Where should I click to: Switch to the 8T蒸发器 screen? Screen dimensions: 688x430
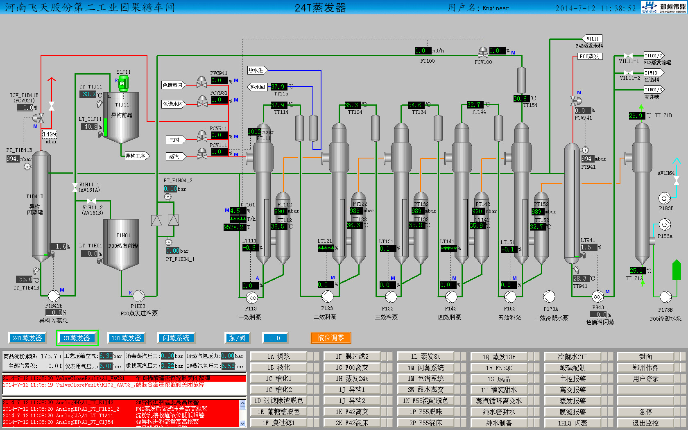(x=77, y=338)
